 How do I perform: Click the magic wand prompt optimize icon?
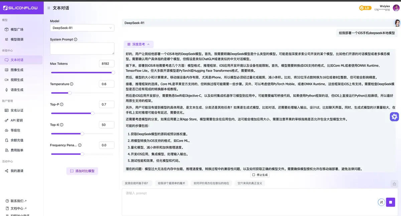tap(381, 202)
